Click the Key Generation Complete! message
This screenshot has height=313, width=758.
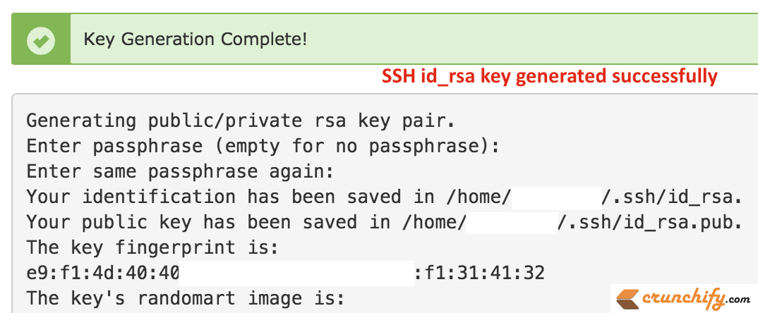pyautogui.click(x=195, y=39)
